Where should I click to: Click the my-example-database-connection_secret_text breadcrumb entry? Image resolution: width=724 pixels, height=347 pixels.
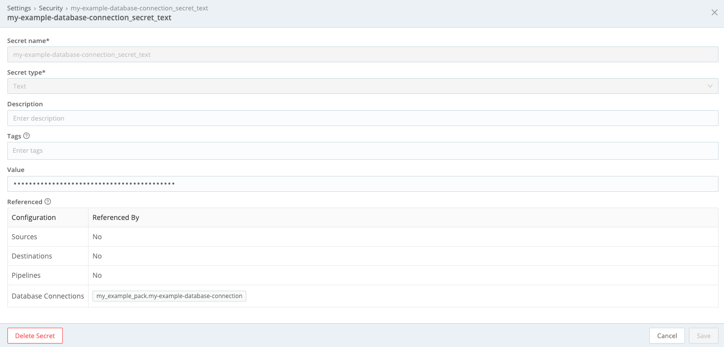(139, 8)
